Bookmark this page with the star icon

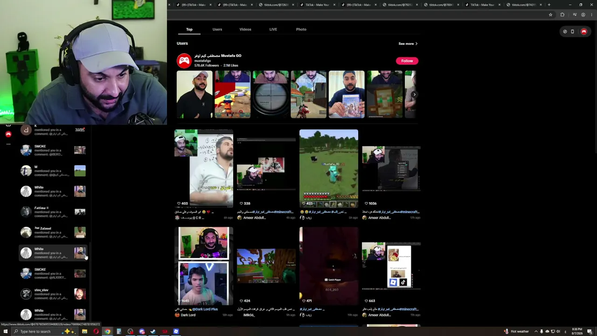550,14
